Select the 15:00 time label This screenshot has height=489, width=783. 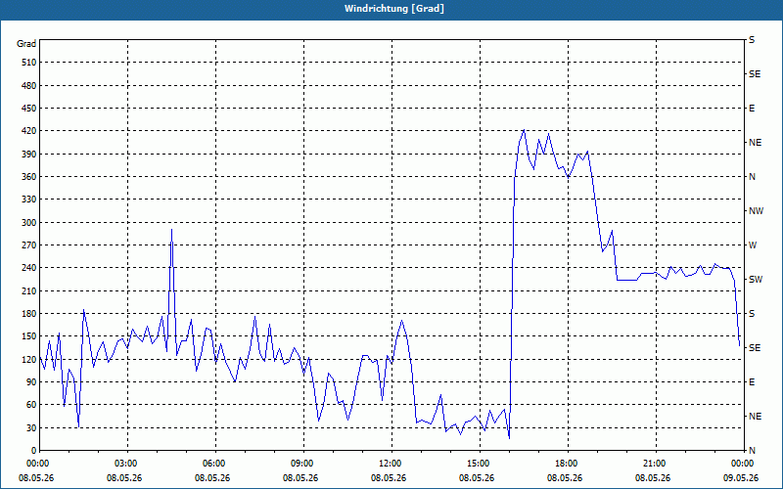pyautogui.click(x=478, y=464)
